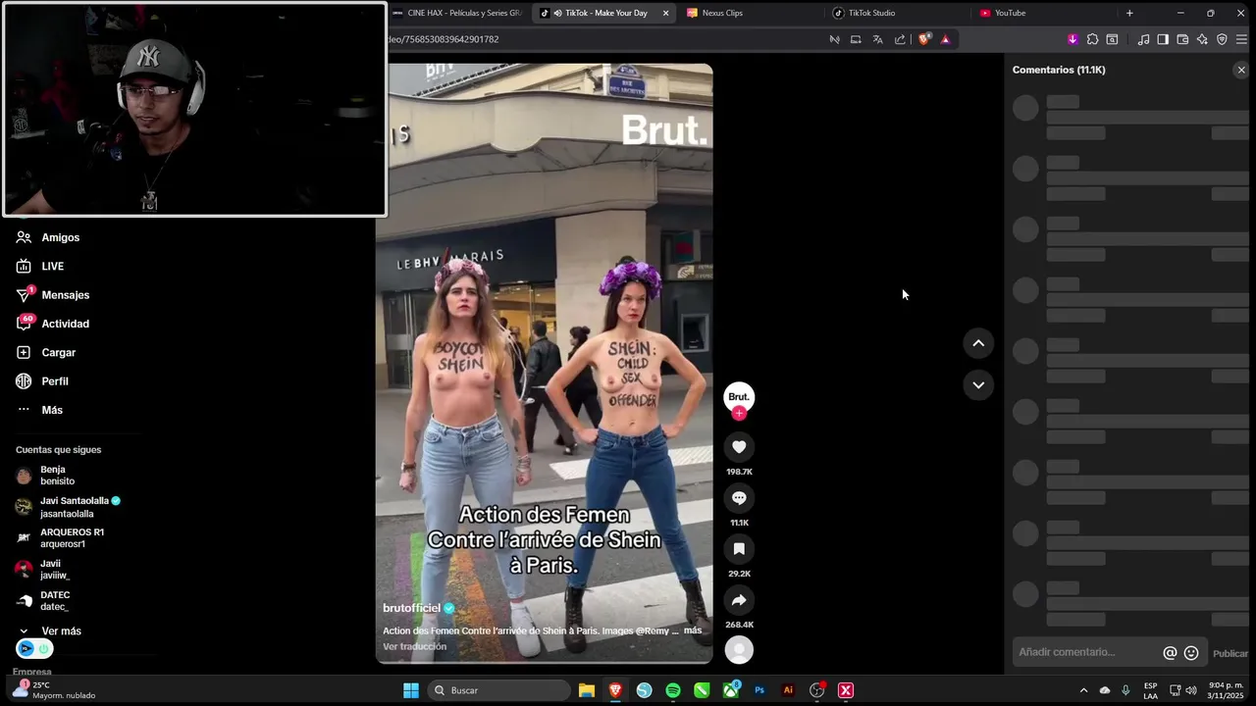The width and height of the screenshot is (1256, 706).
Task: Expand Ver más followed accounts
Action: (50, 631)
